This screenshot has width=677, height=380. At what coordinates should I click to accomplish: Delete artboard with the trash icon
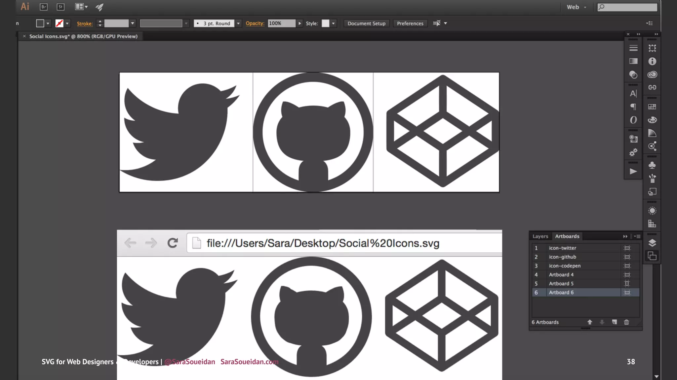626,322
